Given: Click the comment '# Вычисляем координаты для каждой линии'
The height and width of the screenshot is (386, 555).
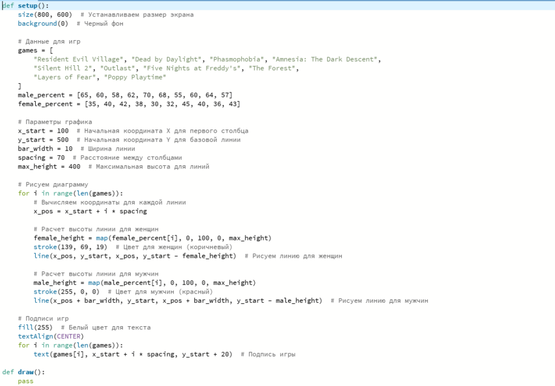Looking at the screenshot, I should [110, 203].
